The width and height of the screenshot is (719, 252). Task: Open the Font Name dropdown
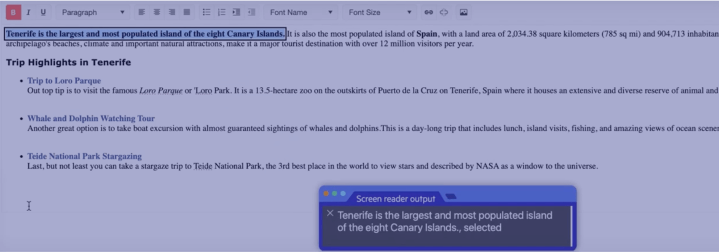click(301, 12)
